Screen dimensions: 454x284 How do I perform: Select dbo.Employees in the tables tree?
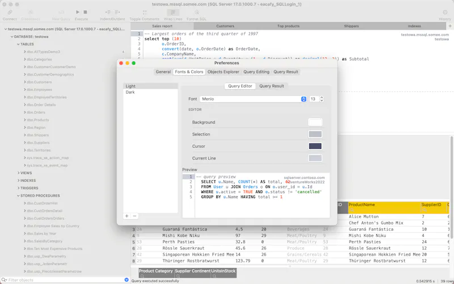[39, 90]
